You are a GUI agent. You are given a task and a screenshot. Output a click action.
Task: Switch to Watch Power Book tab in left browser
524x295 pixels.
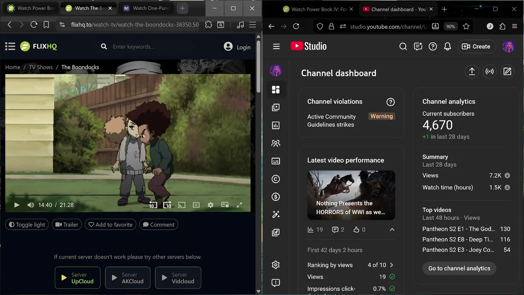click(32, 8)
